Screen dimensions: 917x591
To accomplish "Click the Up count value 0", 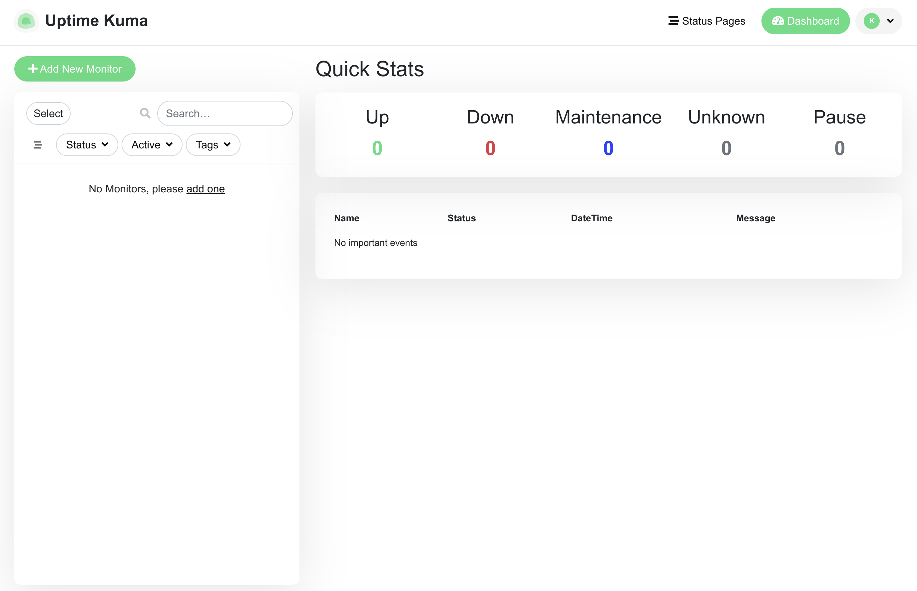I will pyautogui.click(x=377, y=148).
